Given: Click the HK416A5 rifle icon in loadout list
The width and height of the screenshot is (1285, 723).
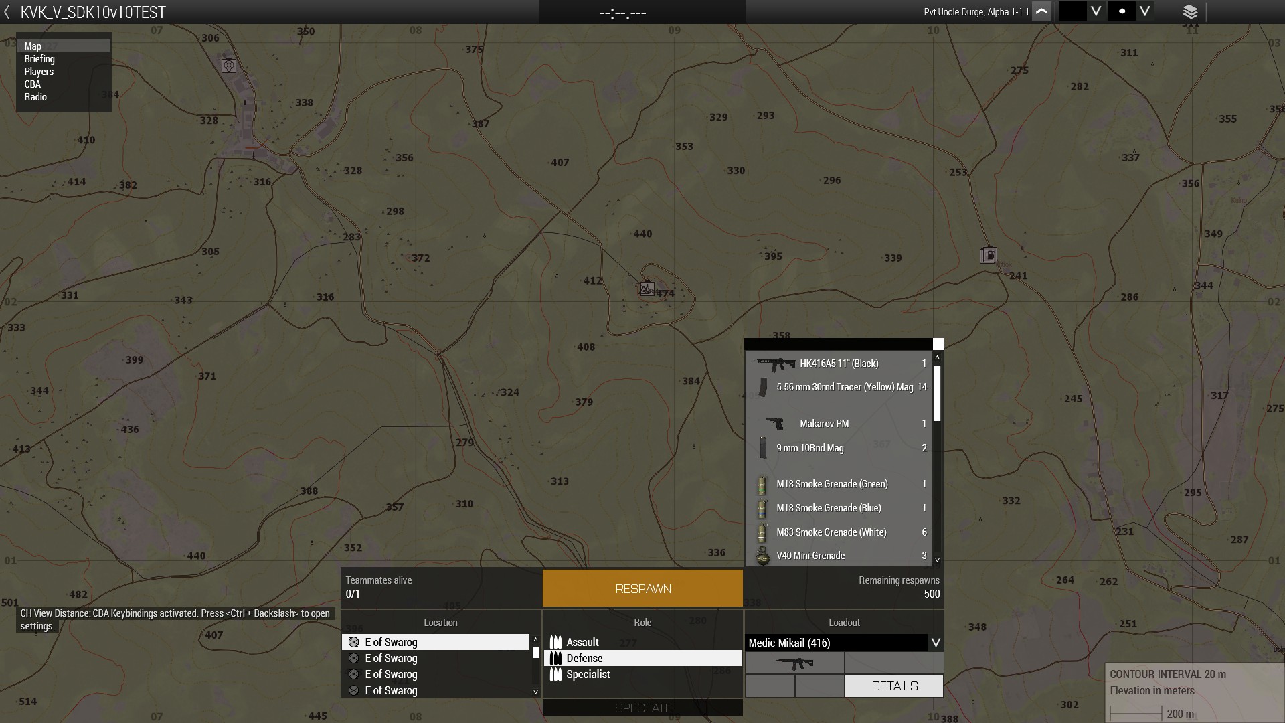Looking at the screenshot, I should (774, 364).
